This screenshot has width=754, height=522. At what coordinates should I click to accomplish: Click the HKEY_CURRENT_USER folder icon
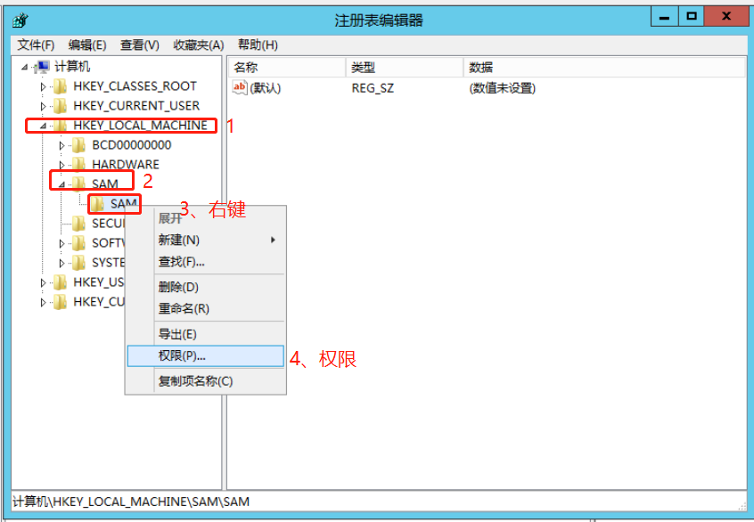[x=61, y=106]
